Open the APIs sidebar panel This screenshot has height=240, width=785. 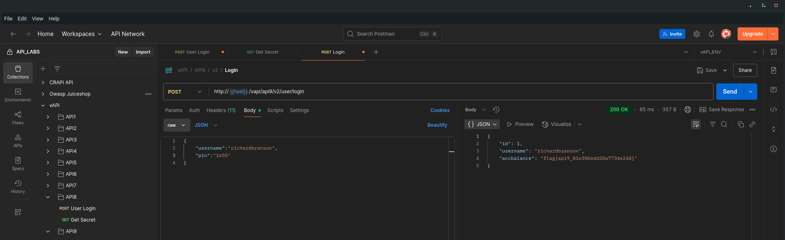click(x=18, y=141)
